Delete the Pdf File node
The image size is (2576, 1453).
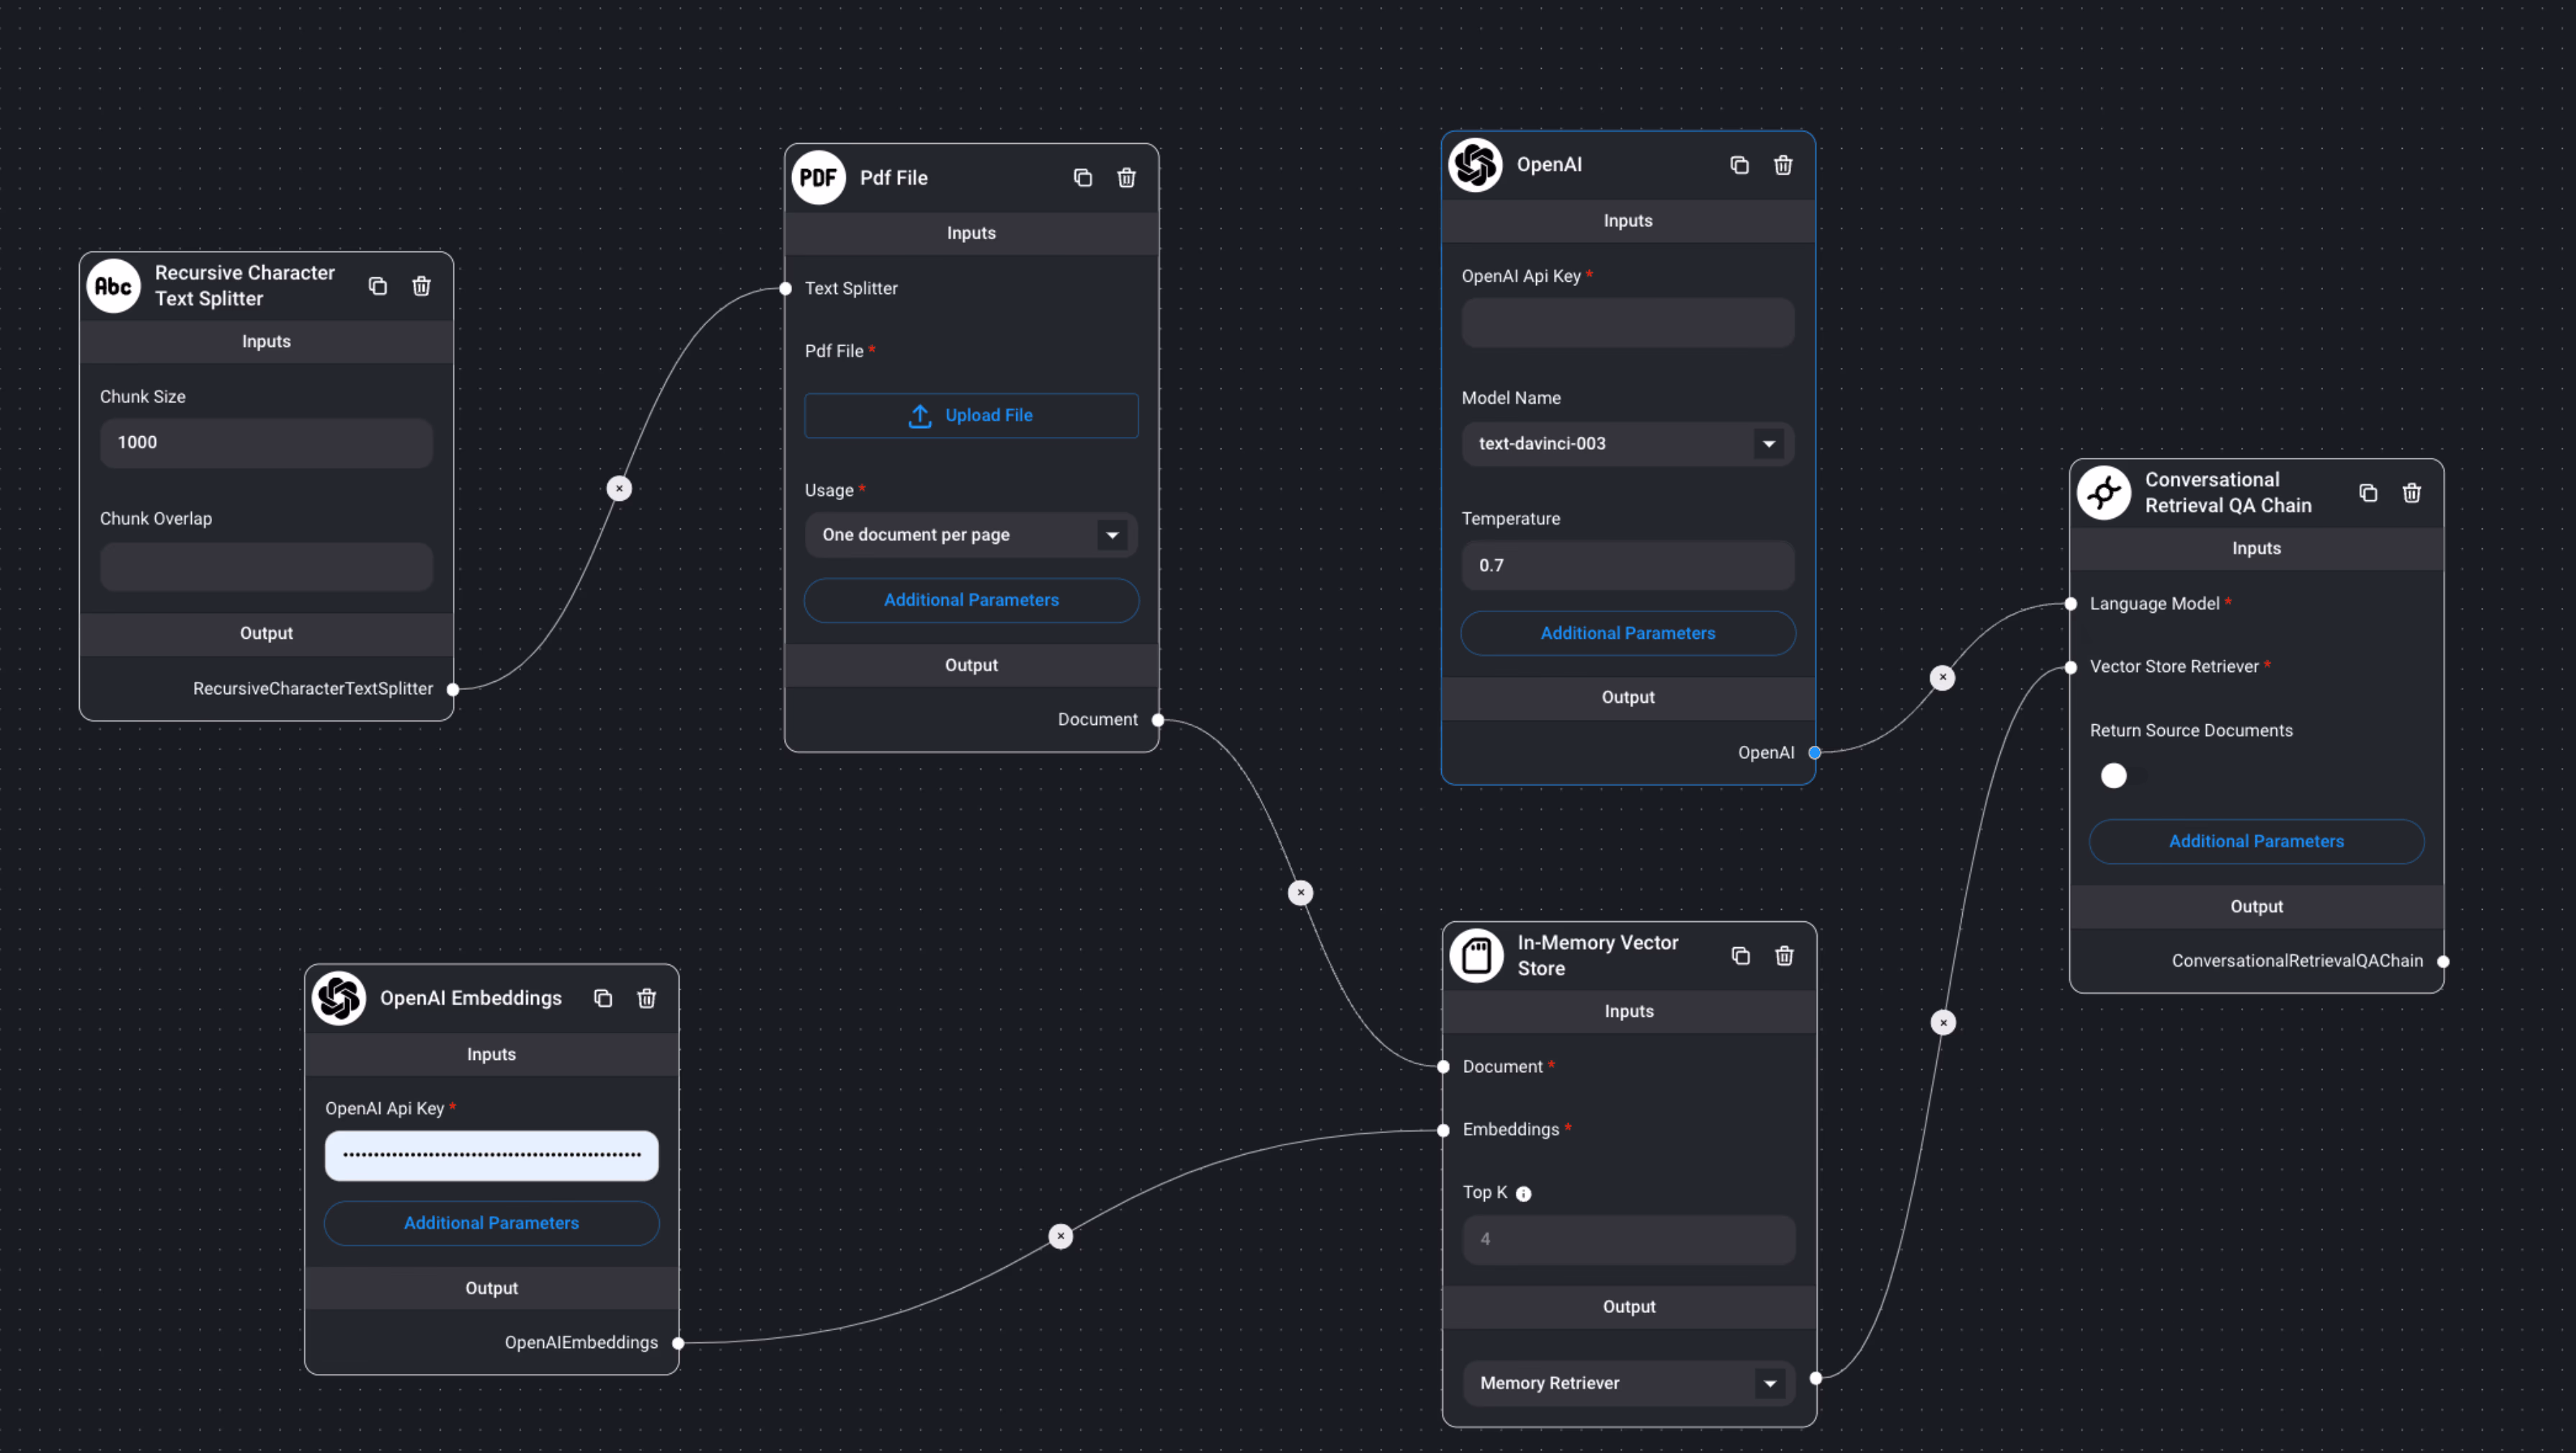pyautogui.click(x=1126, y=178)
